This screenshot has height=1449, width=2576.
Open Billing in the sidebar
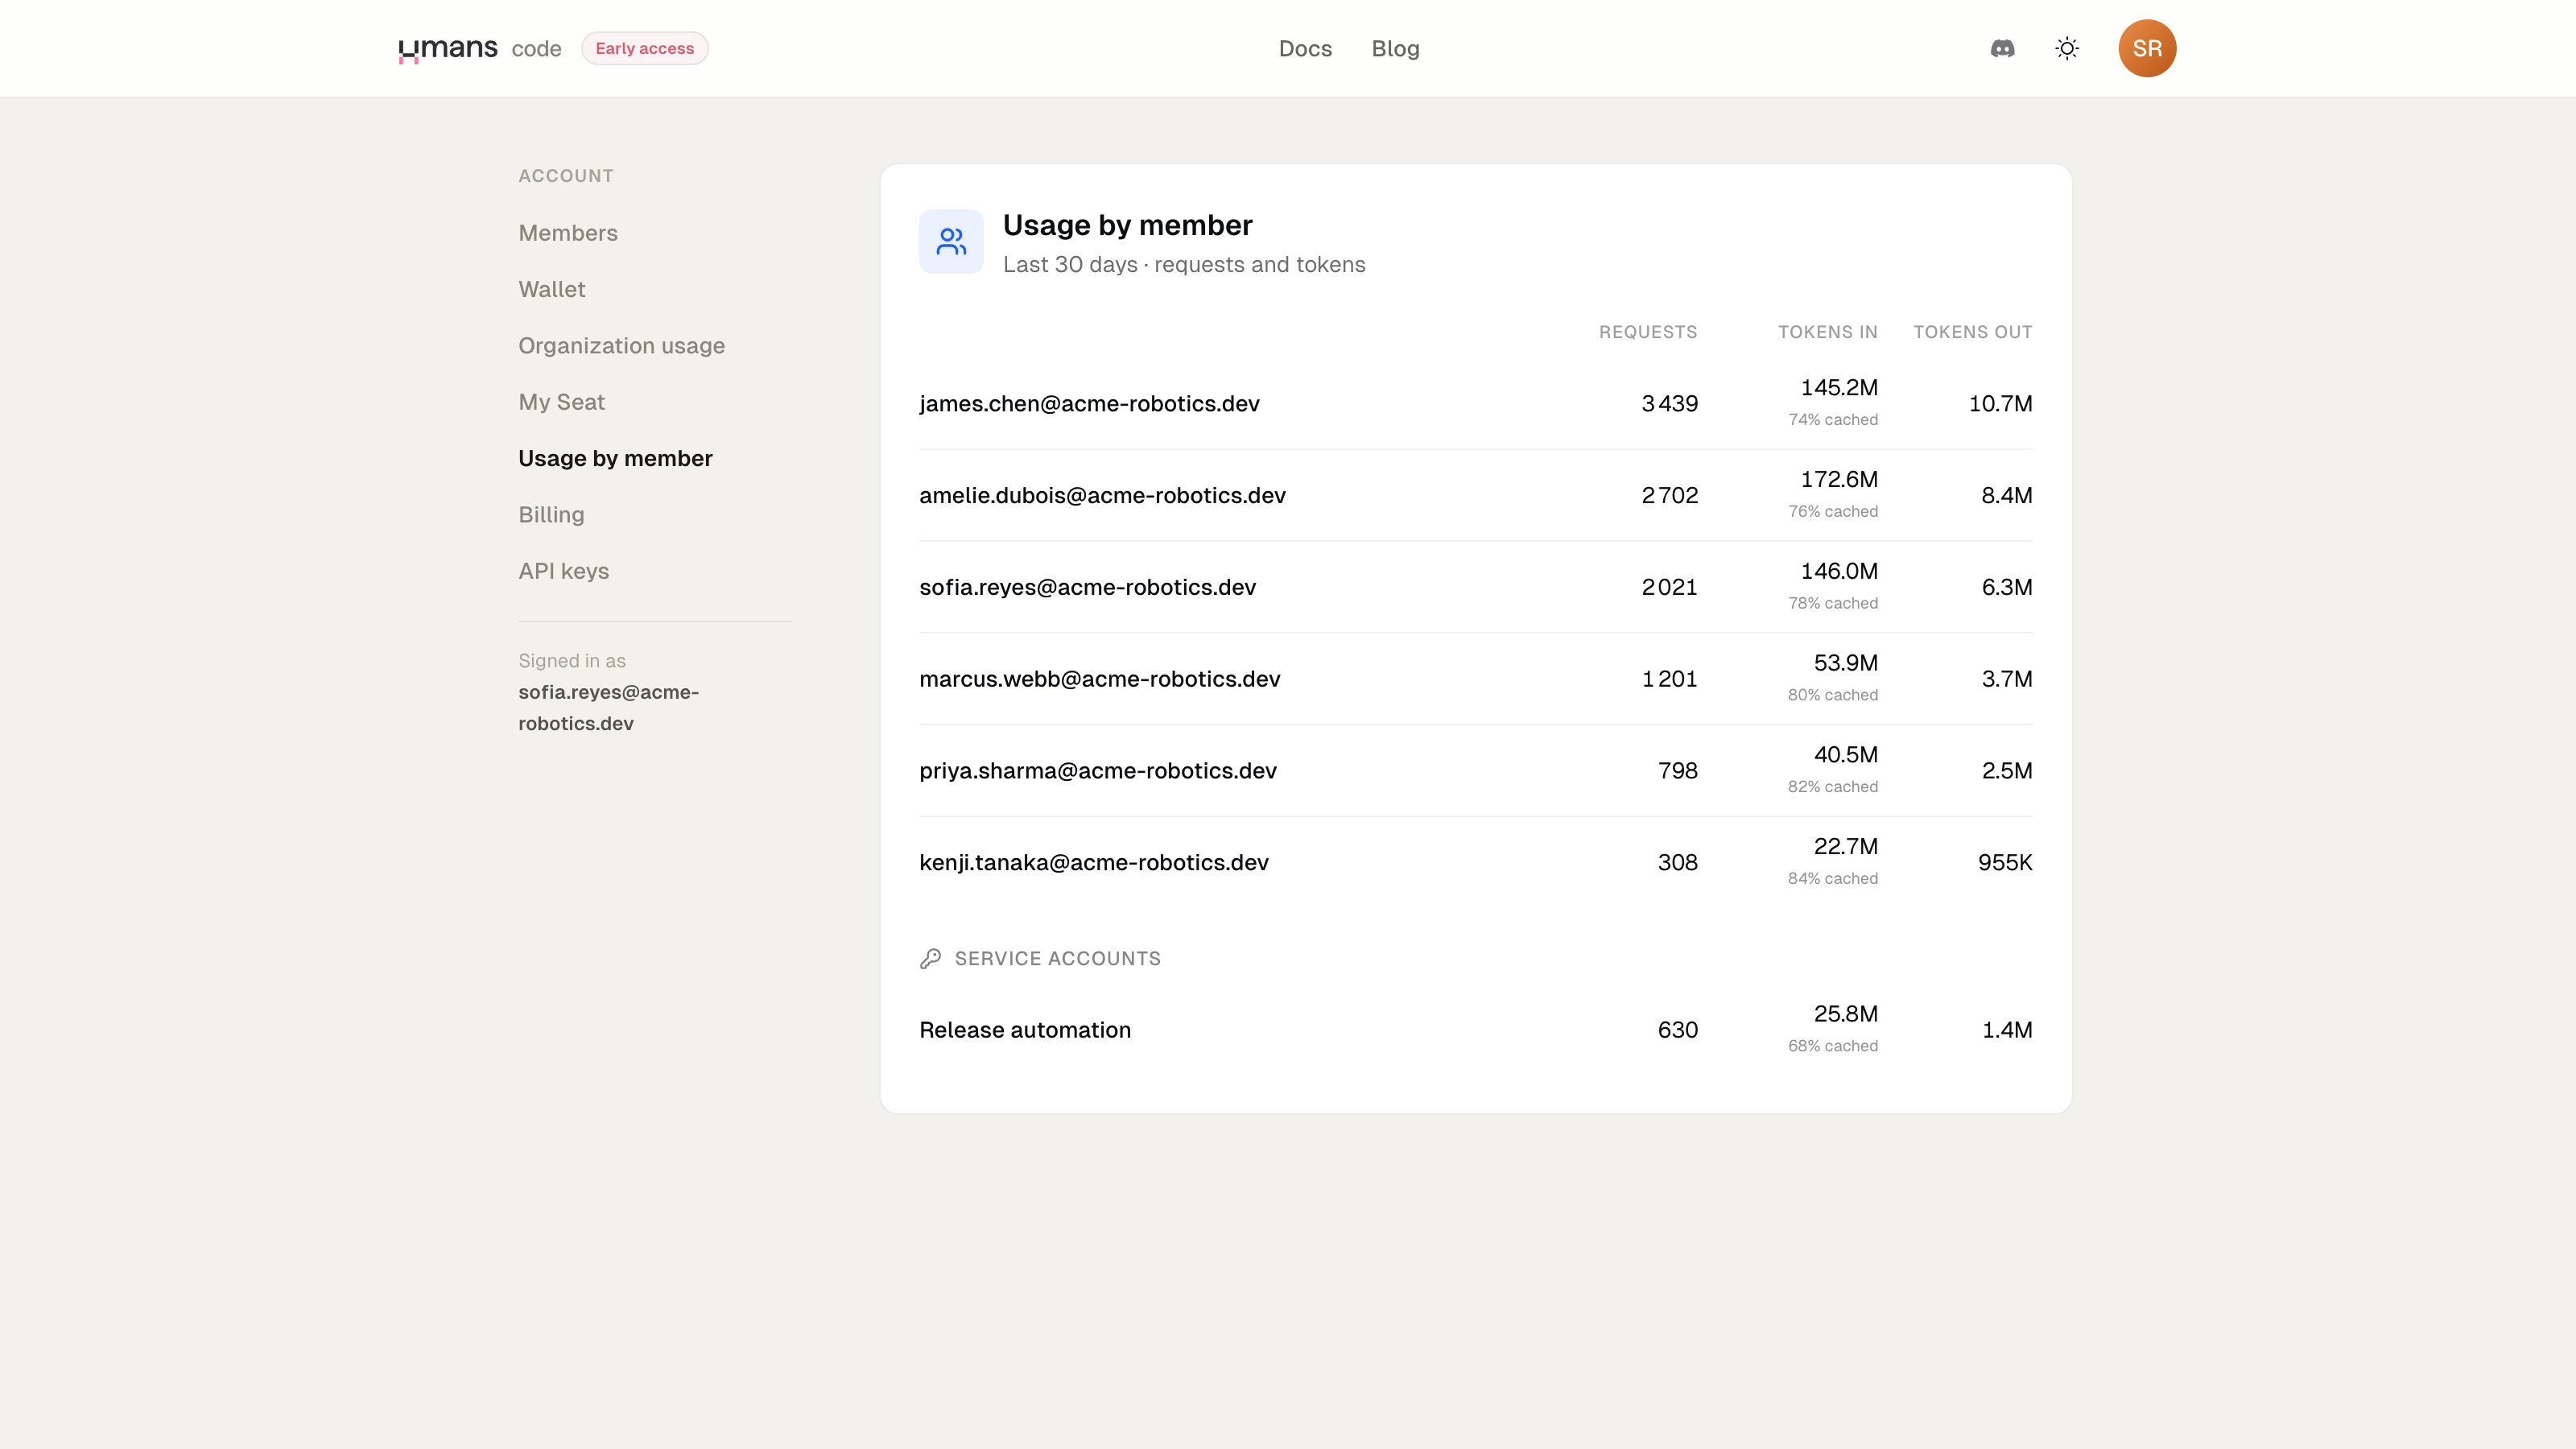point(551,514)
